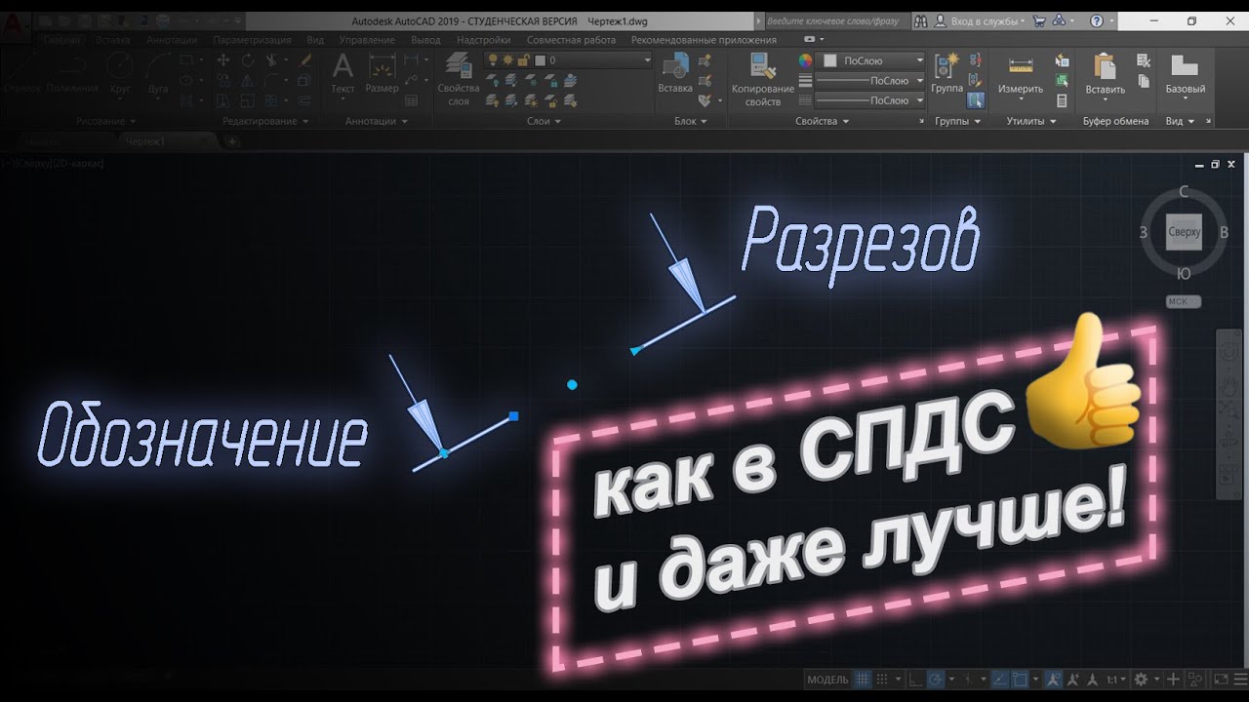The image size is (1249, 702).
Task: Toggle snap mode dots in status bar
Action: pyautogui.click(x=882, y=679)
